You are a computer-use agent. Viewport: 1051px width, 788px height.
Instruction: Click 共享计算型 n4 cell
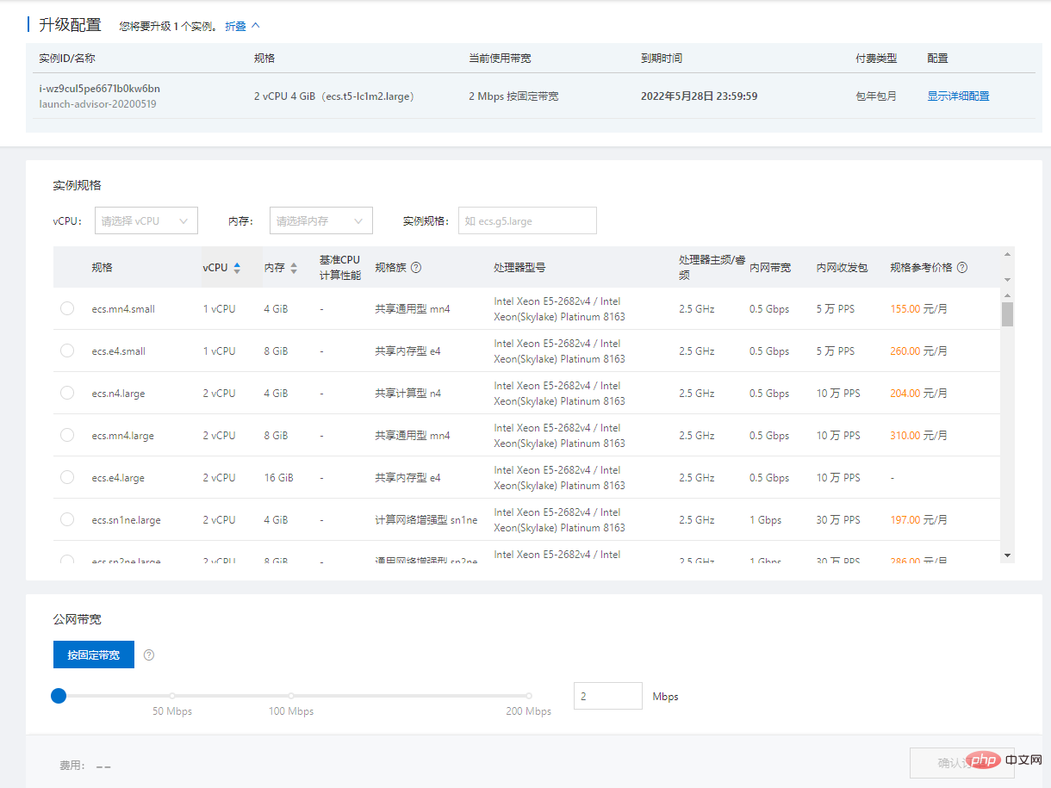(407, 393)
